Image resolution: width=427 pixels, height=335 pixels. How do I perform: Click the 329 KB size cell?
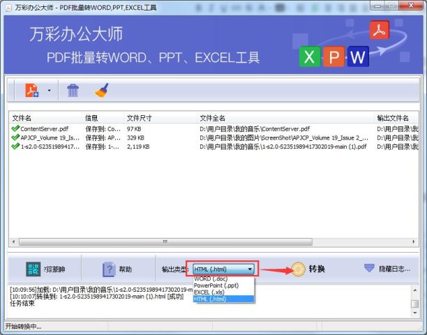coord(135,137)
